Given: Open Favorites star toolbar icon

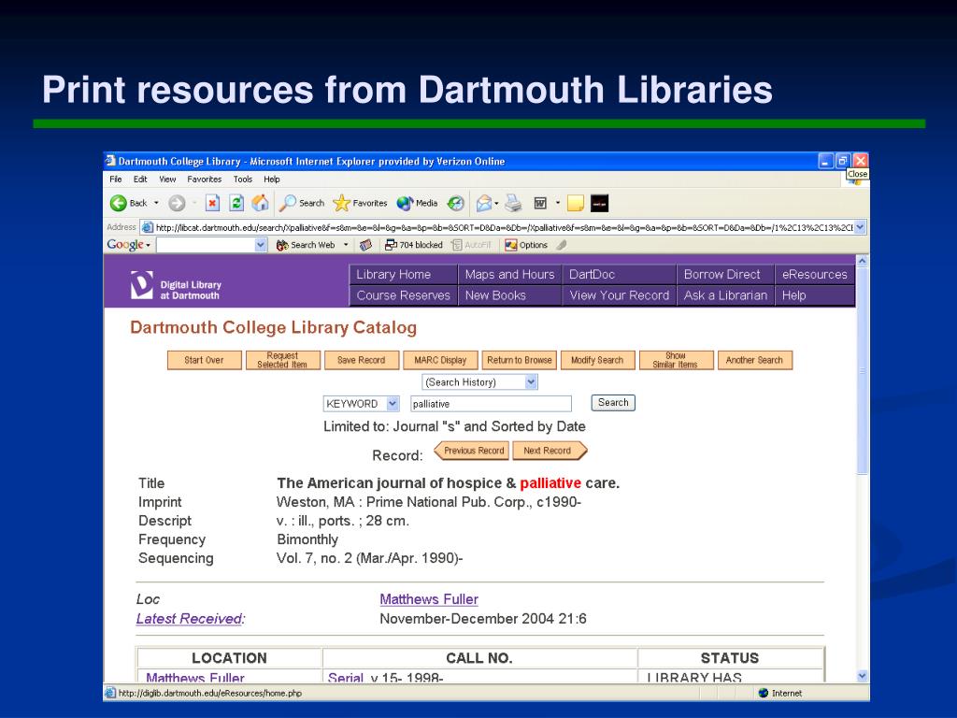Looking at the screenshot, I should coord(342,203).
